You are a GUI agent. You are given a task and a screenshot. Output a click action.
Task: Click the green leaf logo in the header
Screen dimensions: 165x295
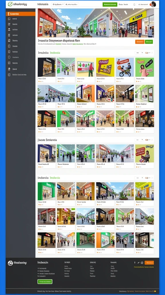click(x=10, y=4)
